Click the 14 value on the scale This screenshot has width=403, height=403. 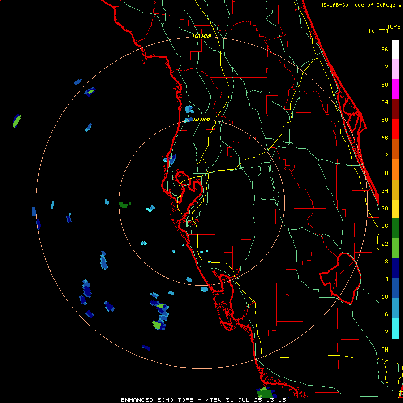(x=385, y=279)
